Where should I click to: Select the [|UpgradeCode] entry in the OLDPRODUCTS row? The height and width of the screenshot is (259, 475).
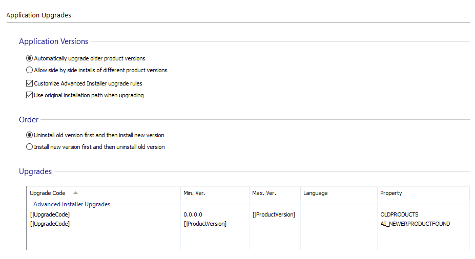(50, 214)
